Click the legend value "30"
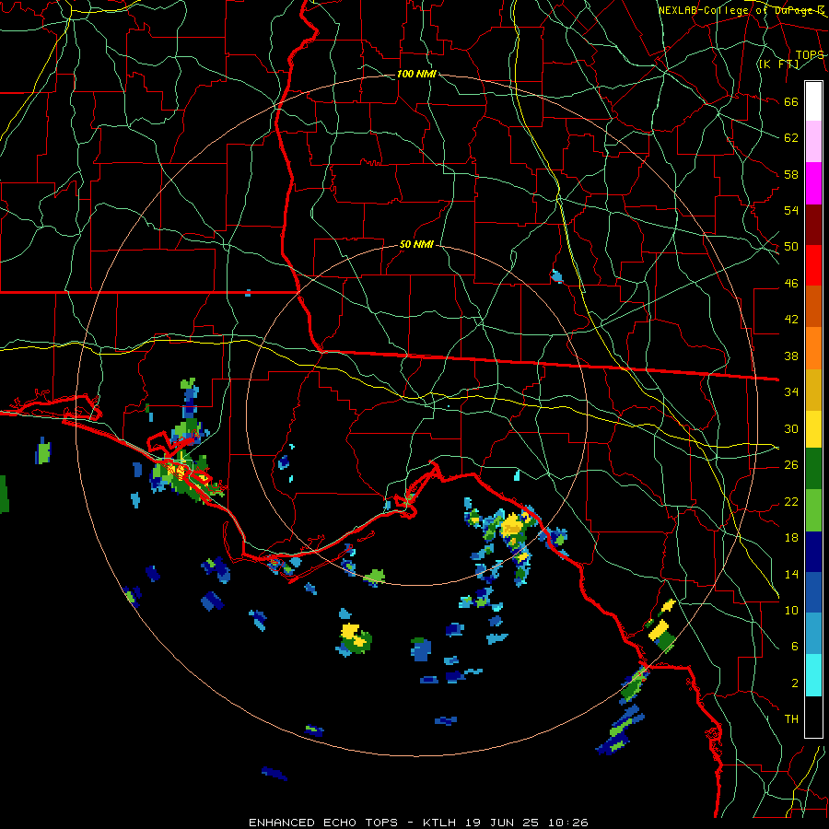 [x=791, y=428]
